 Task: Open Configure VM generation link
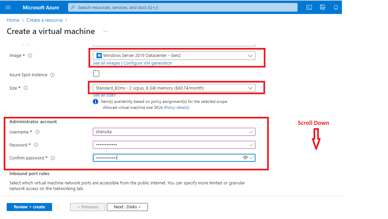coord(148,63)
